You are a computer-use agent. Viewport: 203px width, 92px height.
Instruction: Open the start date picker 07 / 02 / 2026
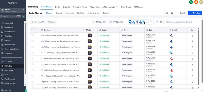coord(101,22)
